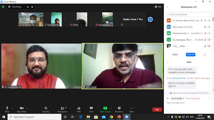Open share options arrow beside Share Screen
Screen dimensions: 214x120
[111, 108]
